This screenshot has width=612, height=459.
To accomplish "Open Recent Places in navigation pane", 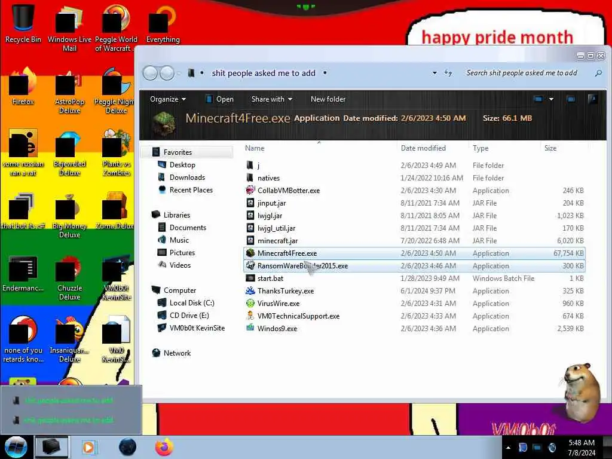I will coord(191,189).
